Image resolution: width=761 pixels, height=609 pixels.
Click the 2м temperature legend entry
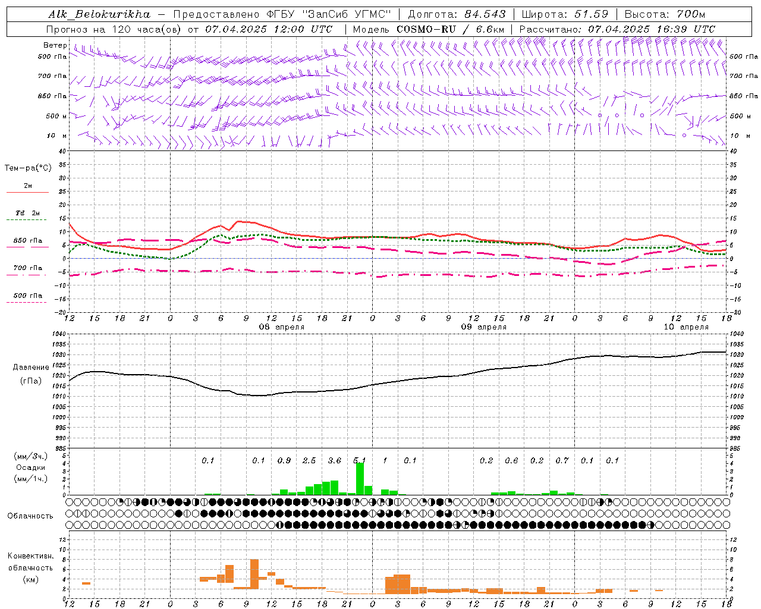pyautogui.click(x=28, y=186)
